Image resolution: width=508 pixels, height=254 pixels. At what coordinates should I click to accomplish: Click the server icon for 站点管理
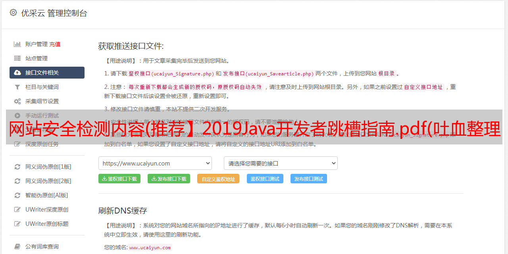click(17, 58)
